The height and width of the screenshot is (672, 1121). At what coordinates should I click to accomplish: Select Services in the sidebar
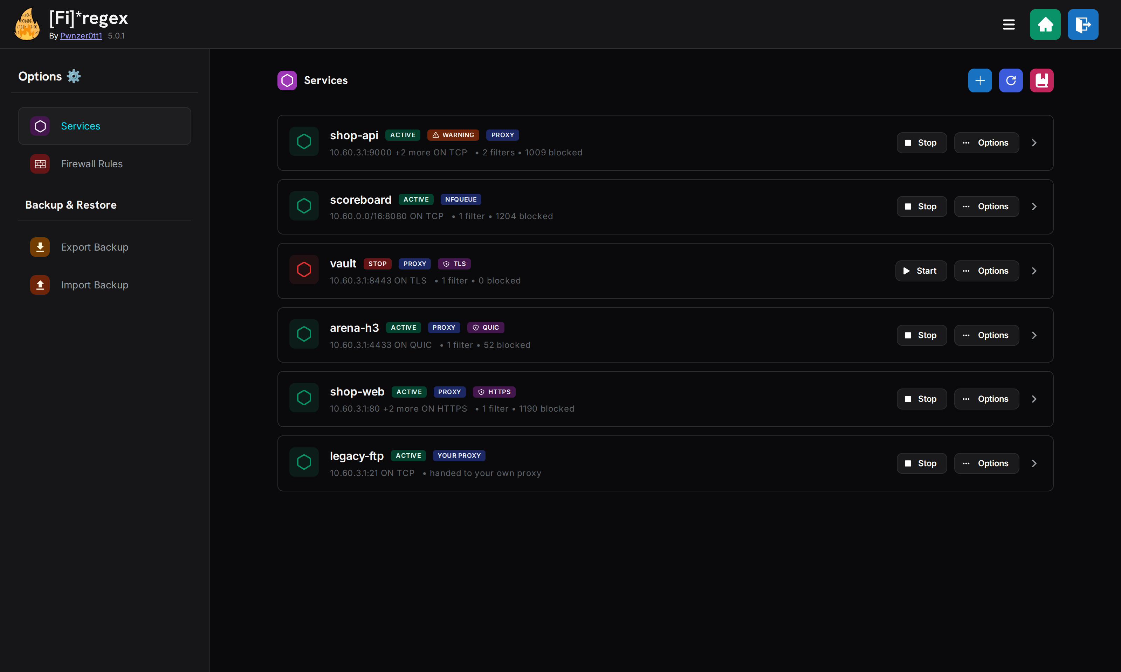point(105,126)
